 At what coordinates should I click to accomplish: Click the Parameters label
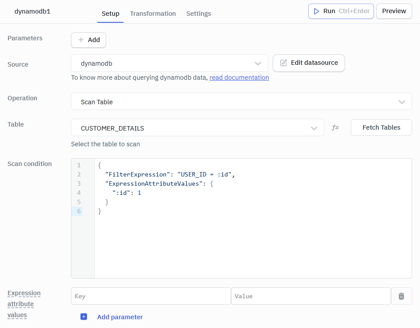coord(25,38)
